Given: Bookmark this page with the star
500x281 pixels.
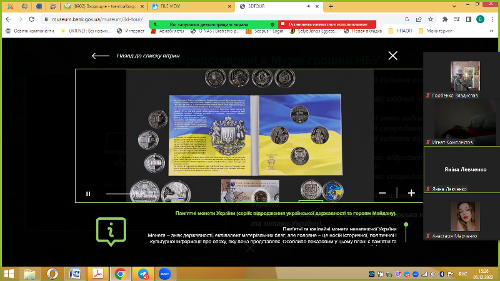Looking at the screenshot, I should (431, 19).
